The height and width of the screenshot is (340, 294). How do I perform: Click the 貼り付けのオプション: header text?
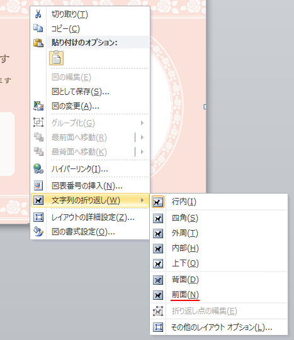[84, 42]
